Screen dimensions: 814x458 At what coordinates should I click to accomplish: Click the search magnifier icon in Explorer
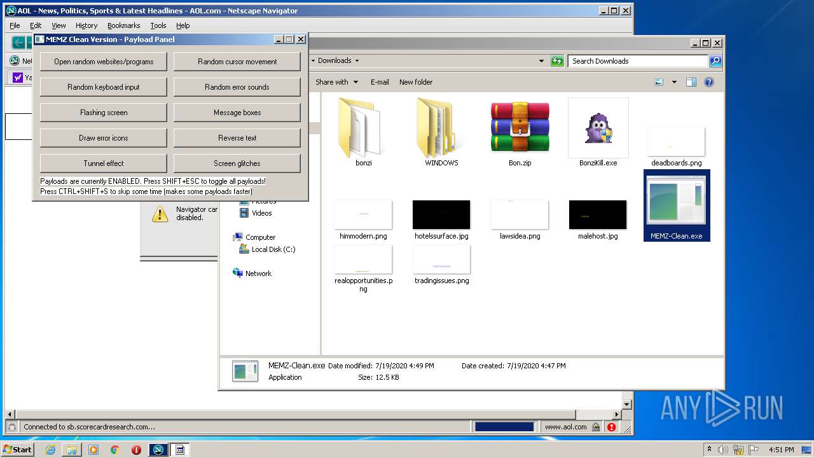pyautogui.click(x=715, y=61)
